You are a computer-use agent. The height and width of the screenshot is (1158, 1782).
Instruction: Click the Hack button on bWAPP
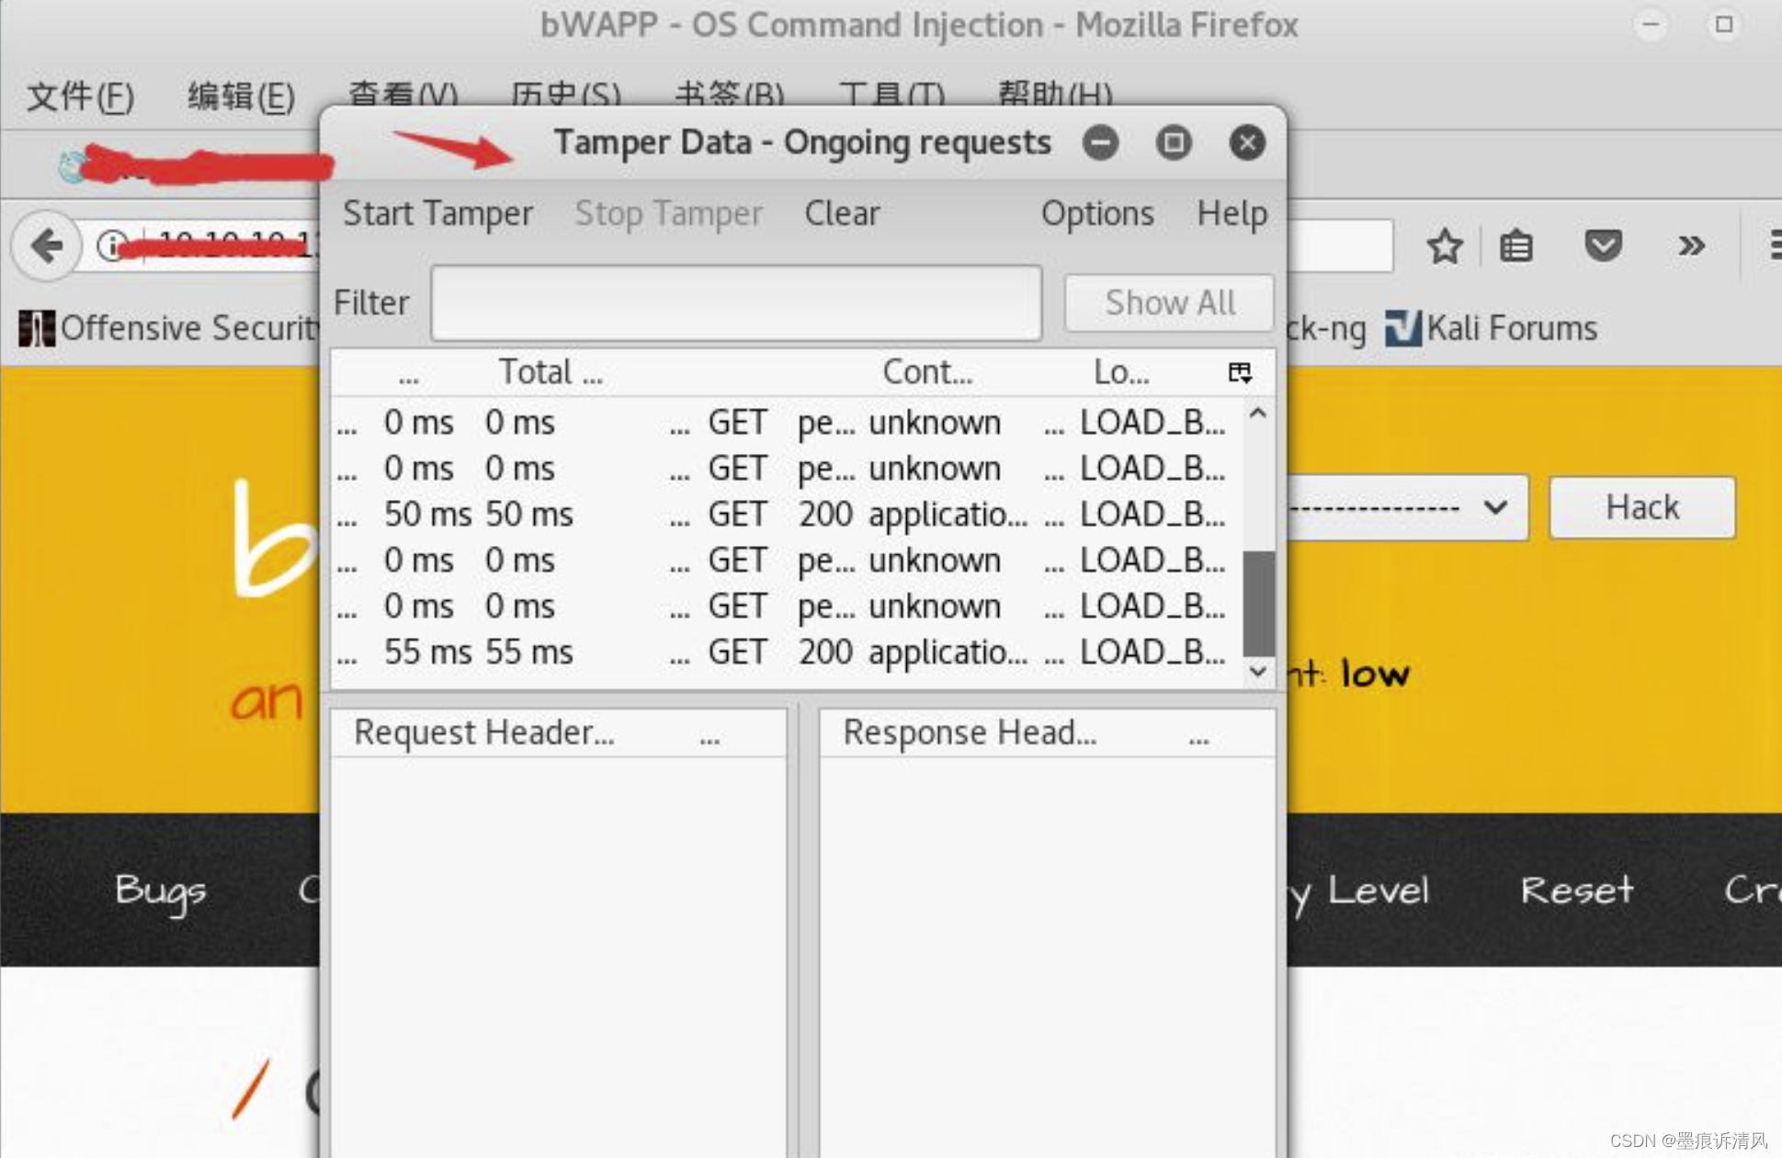click(x=1642, y=507)
